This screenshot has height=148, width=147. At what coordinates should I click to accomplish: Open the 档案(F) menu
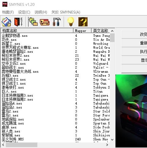[8, 12]
